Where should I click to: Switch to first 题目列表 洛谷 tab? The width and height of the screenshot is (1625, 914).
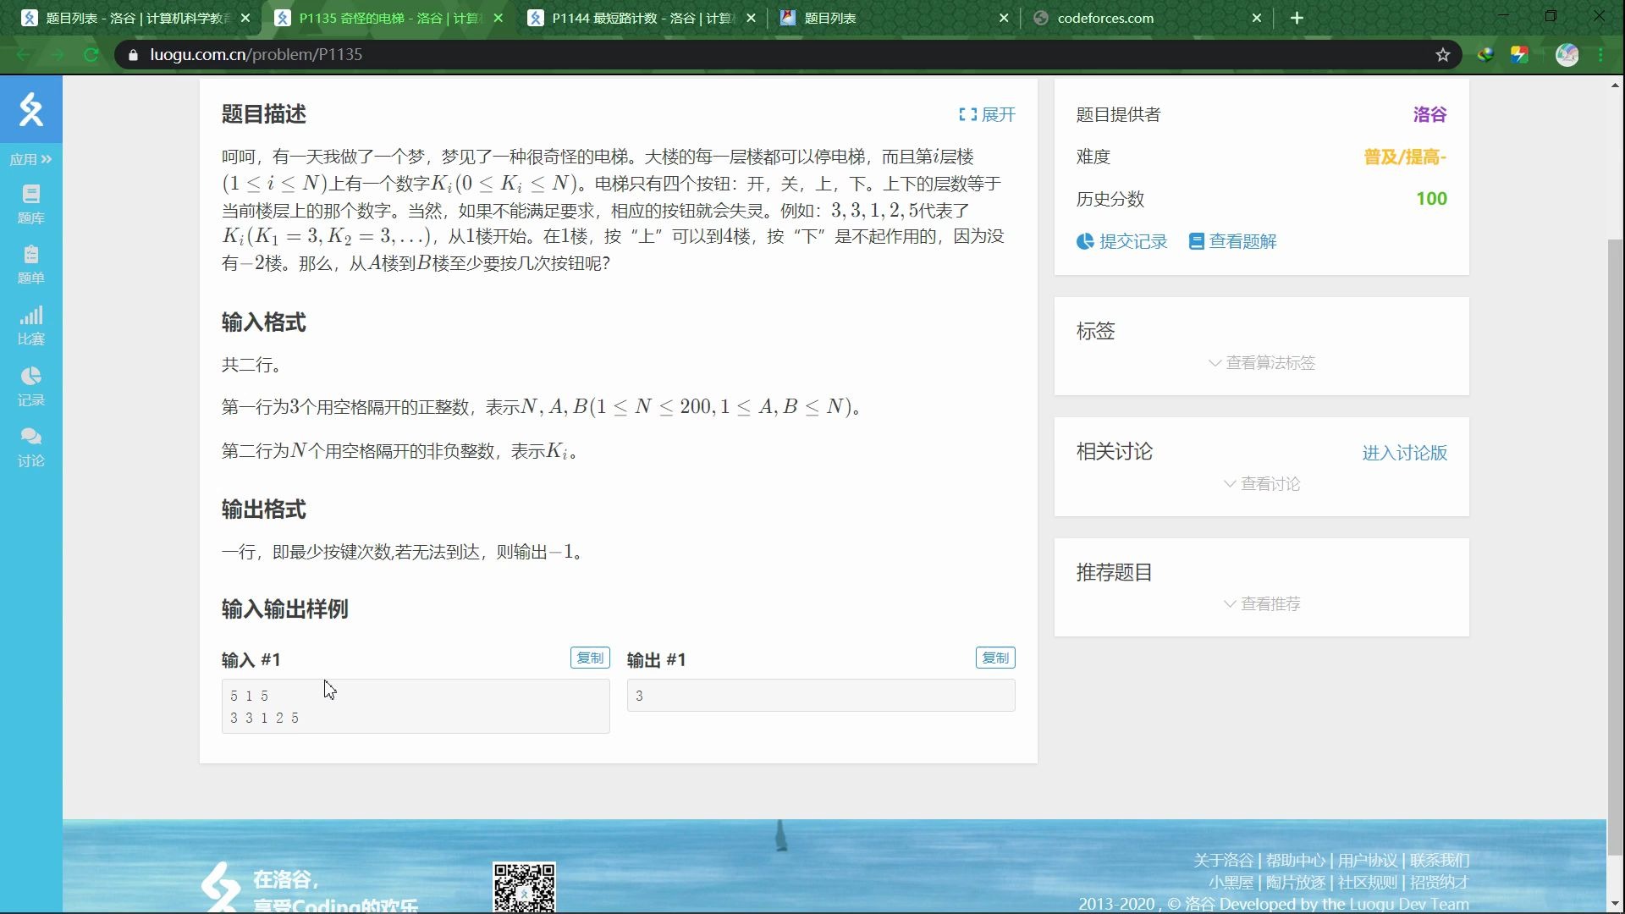tap(135, 18)
